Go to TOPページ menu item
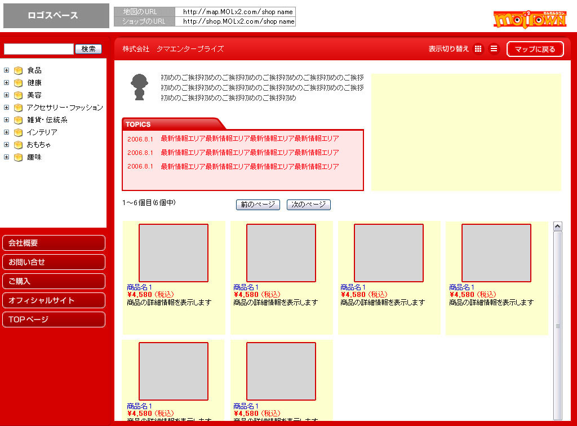 point(54,319)
